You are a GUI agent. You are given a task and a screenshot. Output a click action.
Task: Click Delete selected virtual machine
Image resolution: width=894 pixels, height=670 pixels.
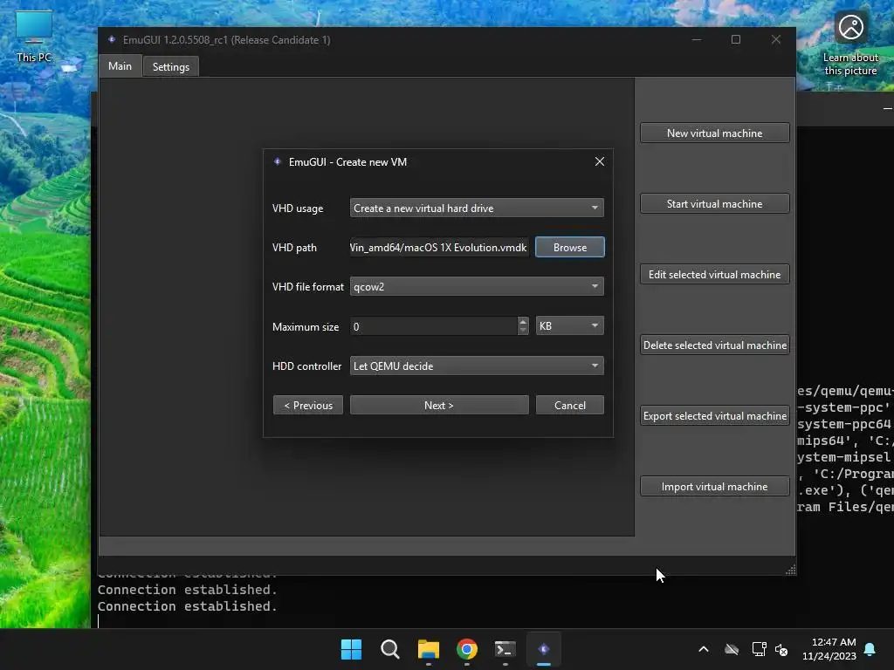pos(714,345)
